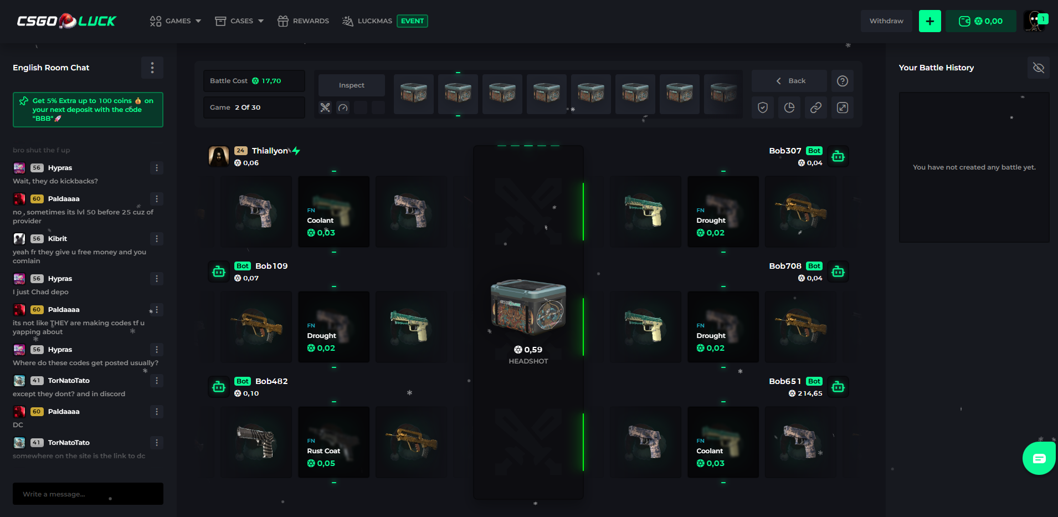Open battle help via the question mark icon
Viewport: 1058px width, 517px height.
(x=843, y=81)
